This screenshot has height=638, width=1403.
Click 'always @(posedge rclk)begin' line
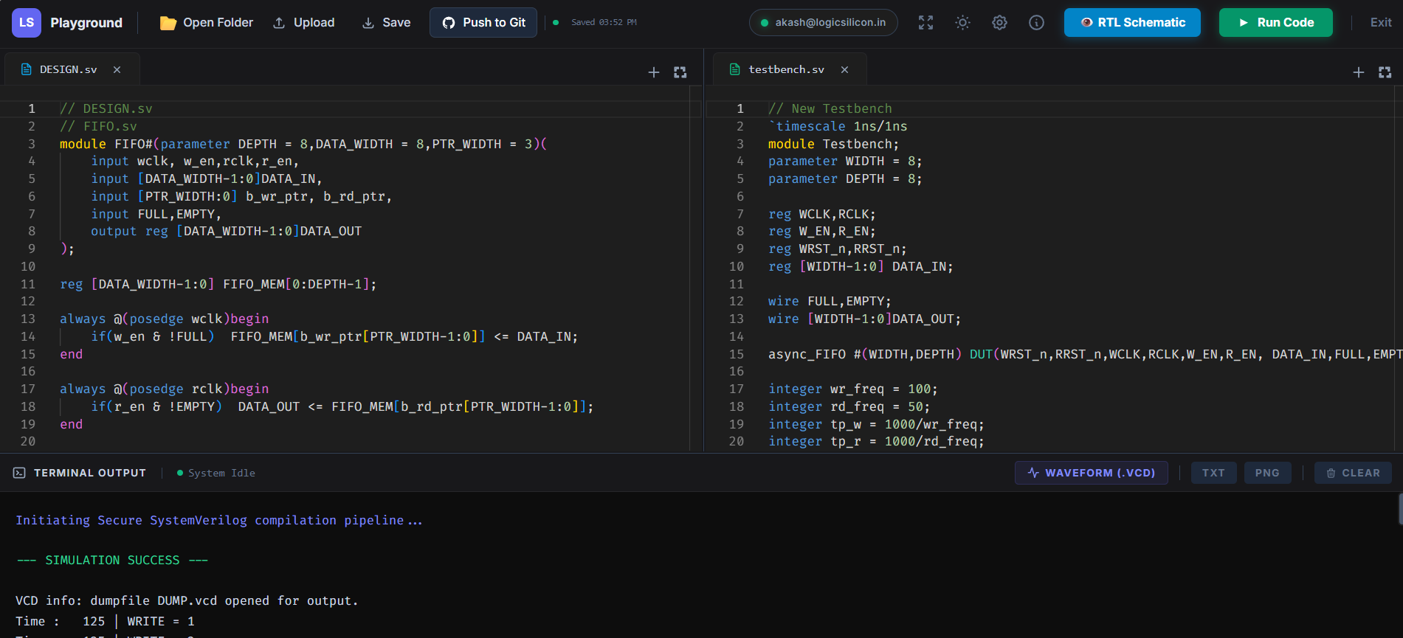coord(164,389)
